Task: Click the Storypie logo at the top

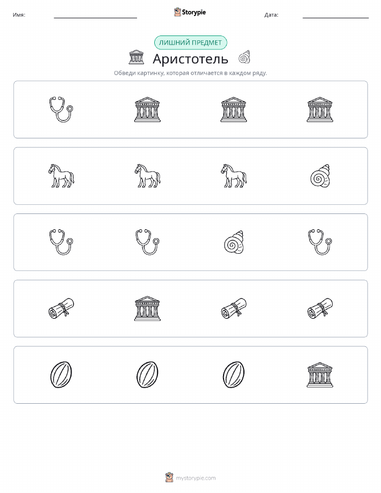Action: (x=190, y=12)
